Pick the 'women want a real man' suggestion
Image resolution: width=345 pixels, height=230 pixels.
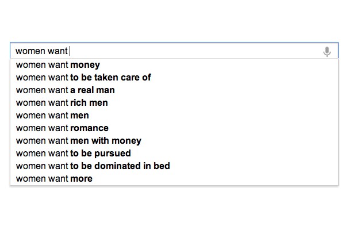tap(65, 90)
